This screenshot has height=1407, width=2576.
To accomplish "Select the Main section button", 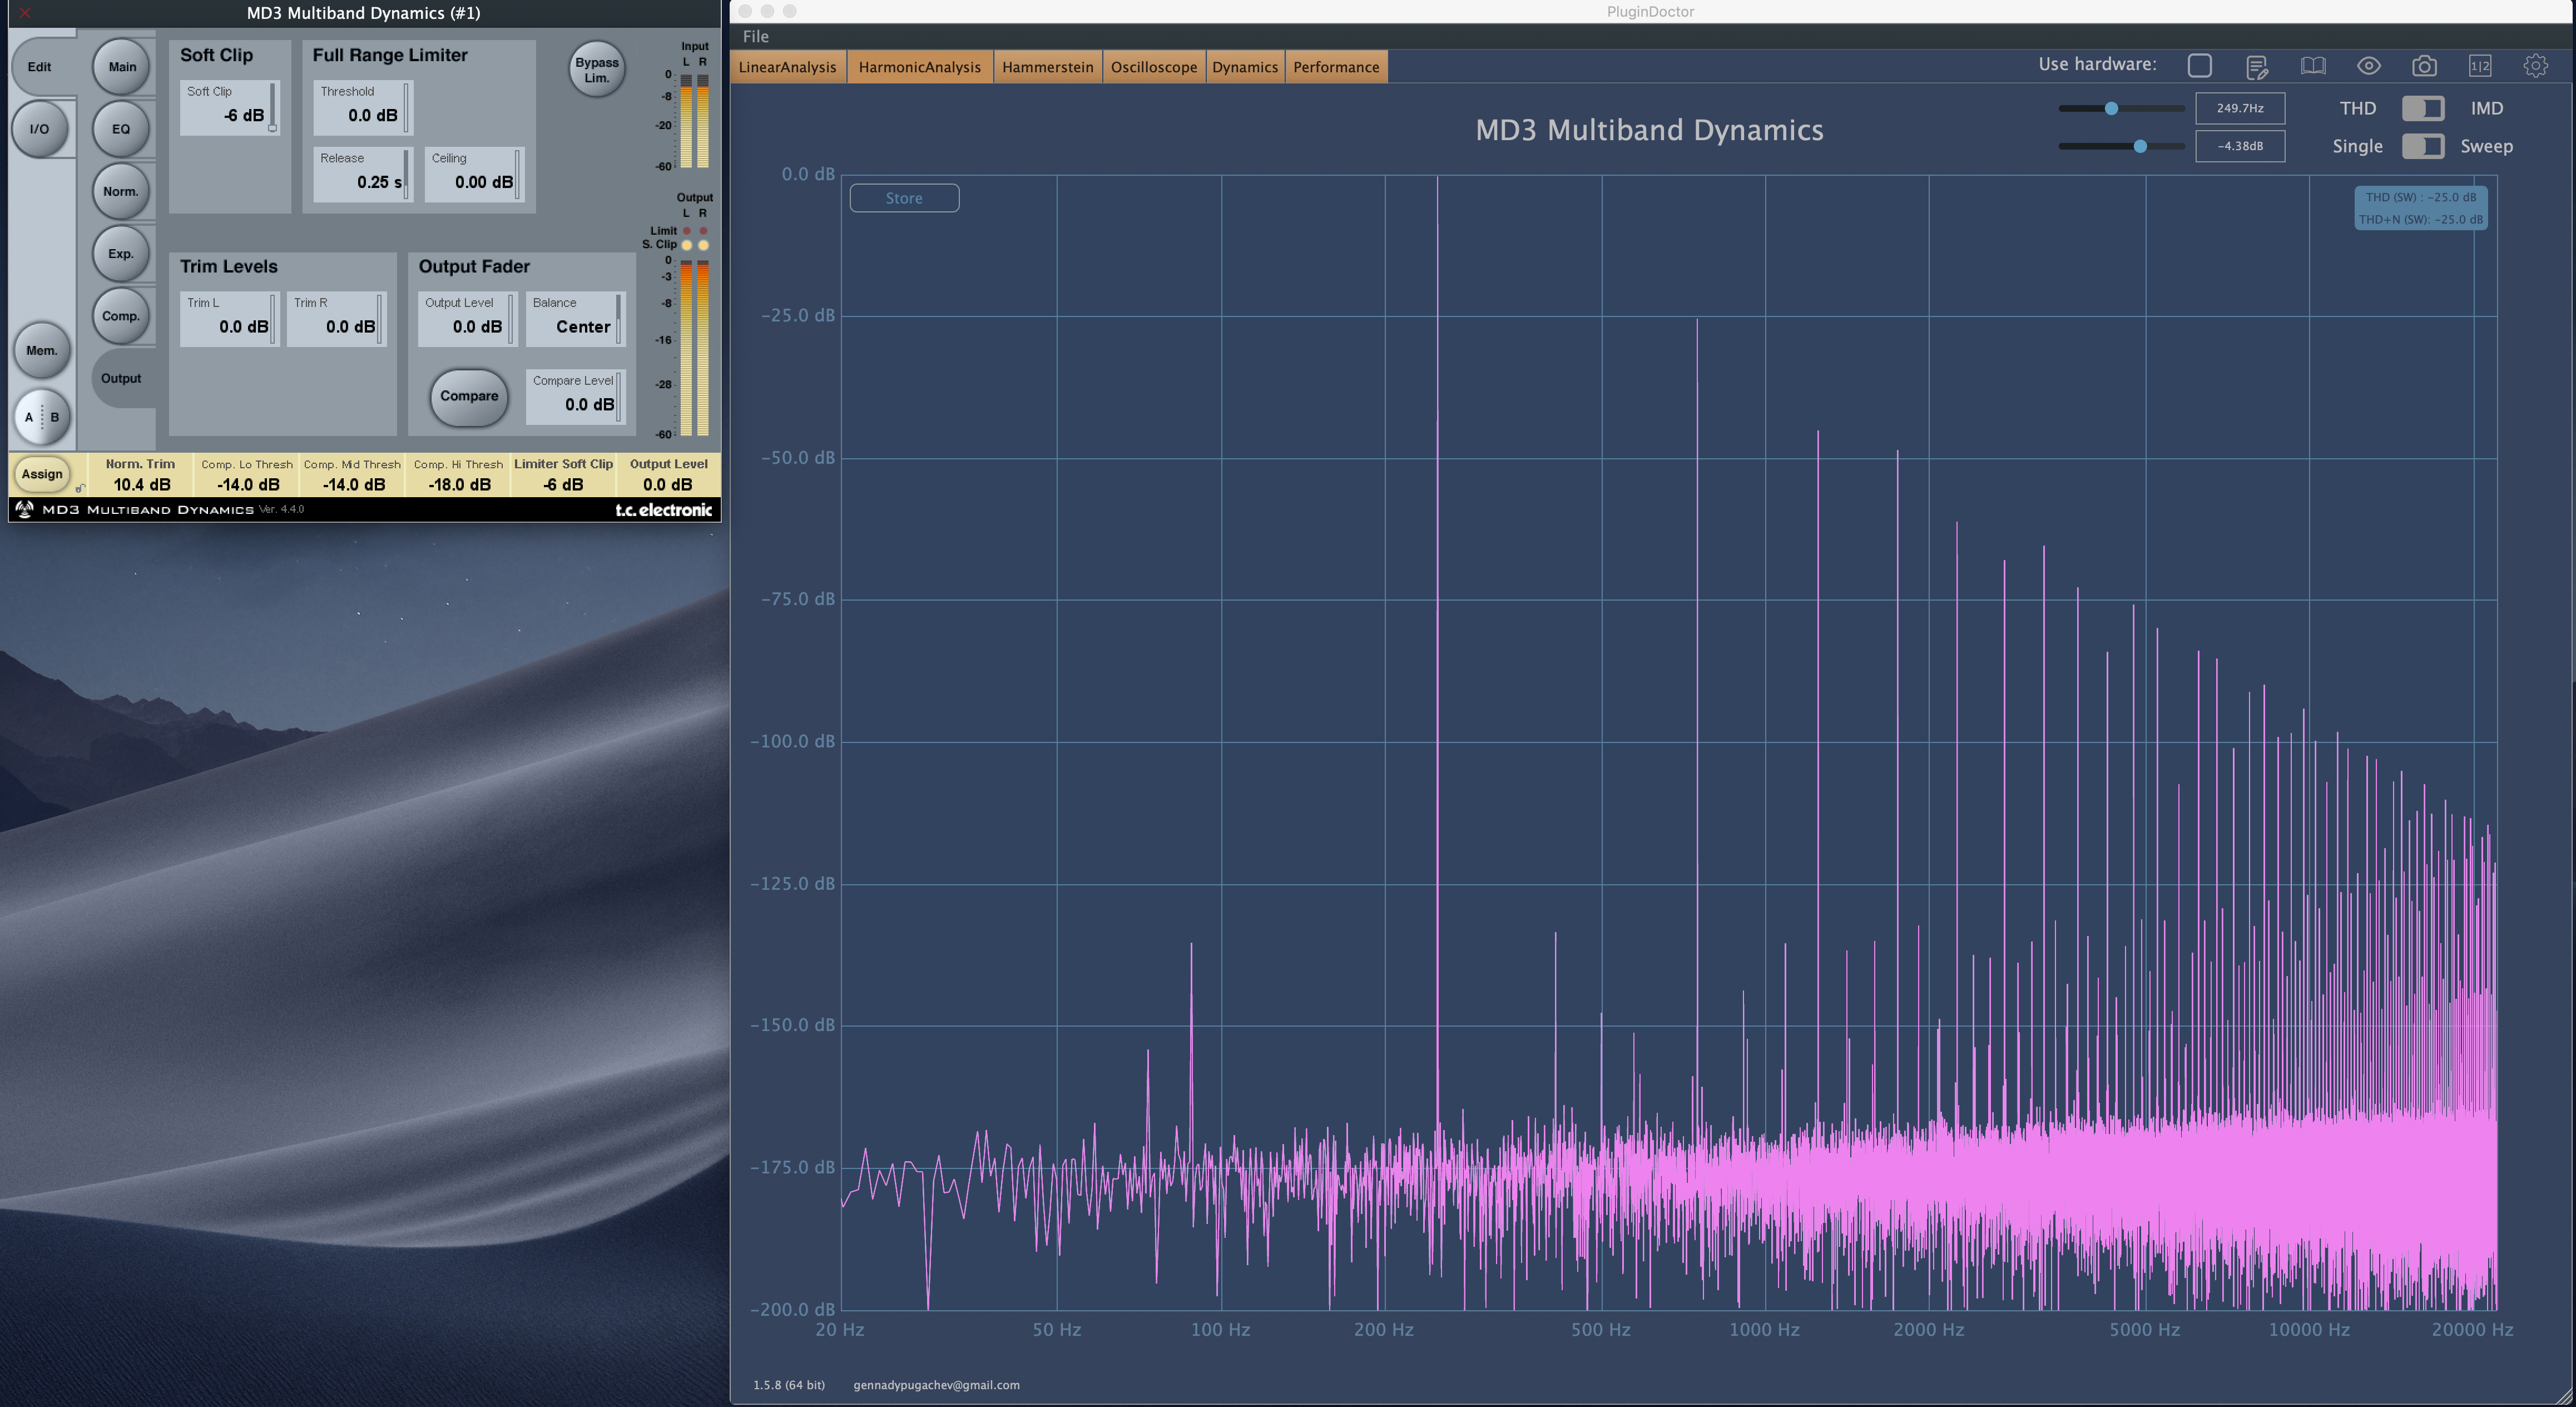I will (x=122, y=67).
